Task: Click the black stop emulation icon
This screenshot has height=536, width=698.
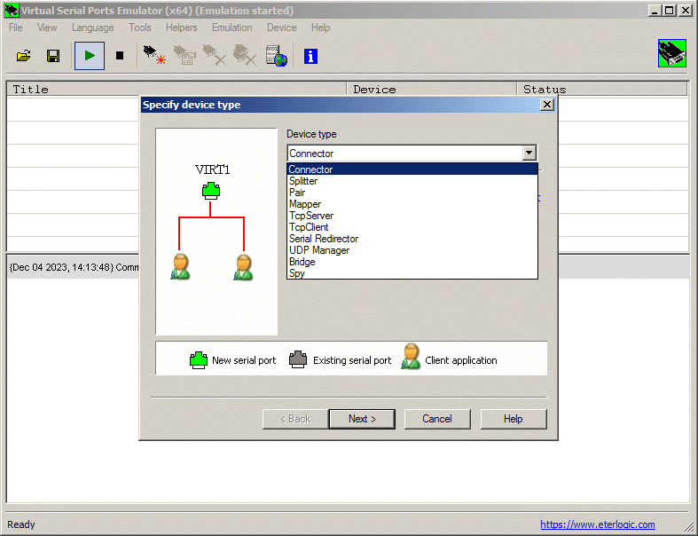Action: pyautogui.click(x=120, y=56)
